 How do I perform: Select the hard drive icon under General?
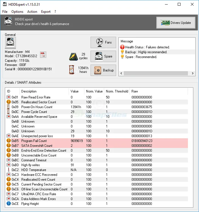[x=10, y=42]
